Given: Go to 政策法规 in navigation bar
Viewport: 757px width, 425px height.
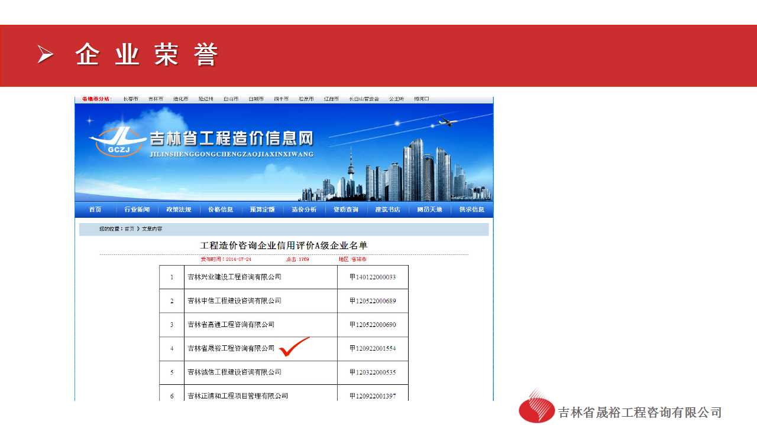Looking at the screenshot, I should 179,210.
